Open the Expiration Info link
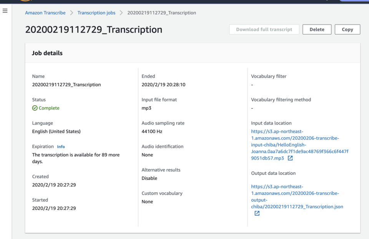This screenshot has width=369, height=239. click(61, 147)
